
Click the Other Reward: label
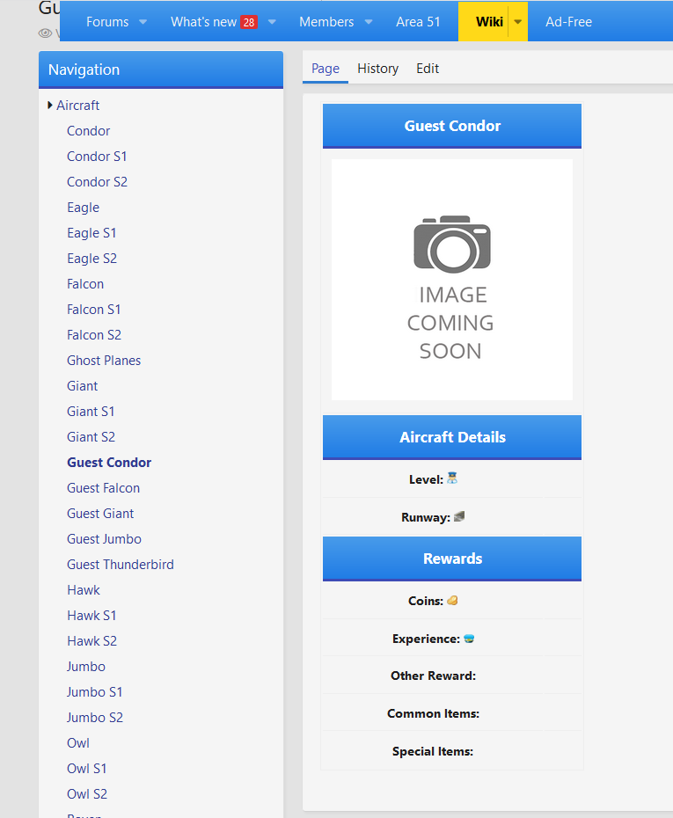point(433,676)
